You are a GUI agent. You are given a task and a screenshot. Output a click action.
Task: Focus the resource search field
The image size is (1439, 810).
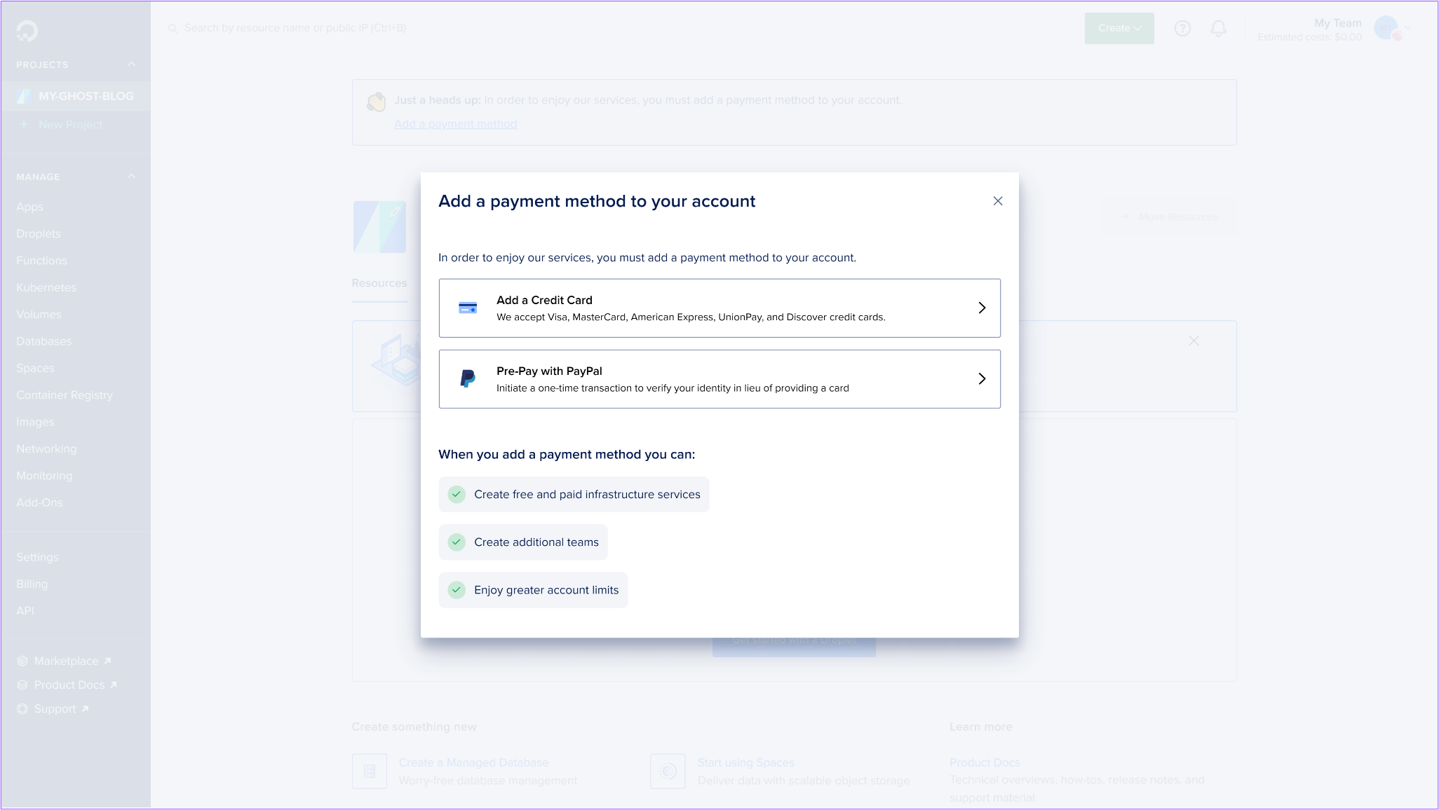point(295,28)
